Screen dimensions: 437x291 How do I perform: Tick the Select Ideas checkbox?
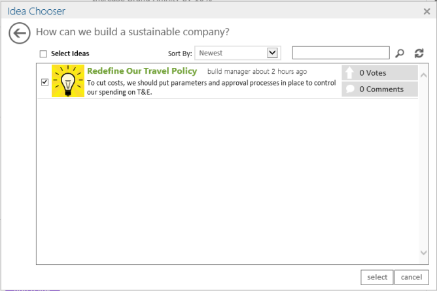click(x=43, y=54)
